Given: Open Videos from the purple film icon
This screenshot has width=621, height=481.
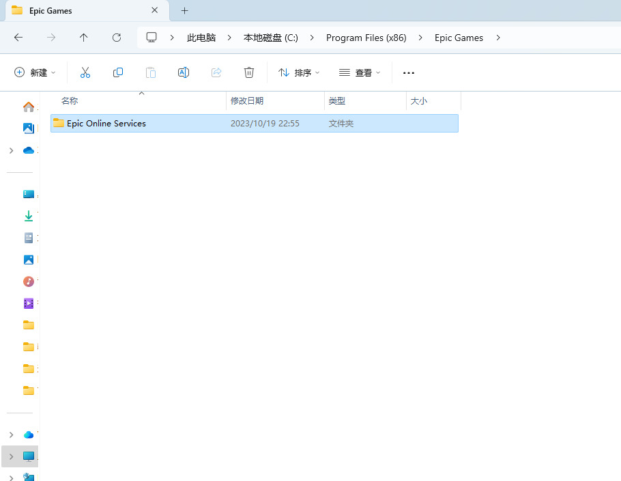Looking at the screenshot, I should (29, 303).
